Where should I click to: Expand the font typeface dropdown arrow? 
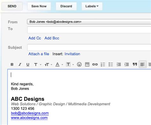click(40, 65)
